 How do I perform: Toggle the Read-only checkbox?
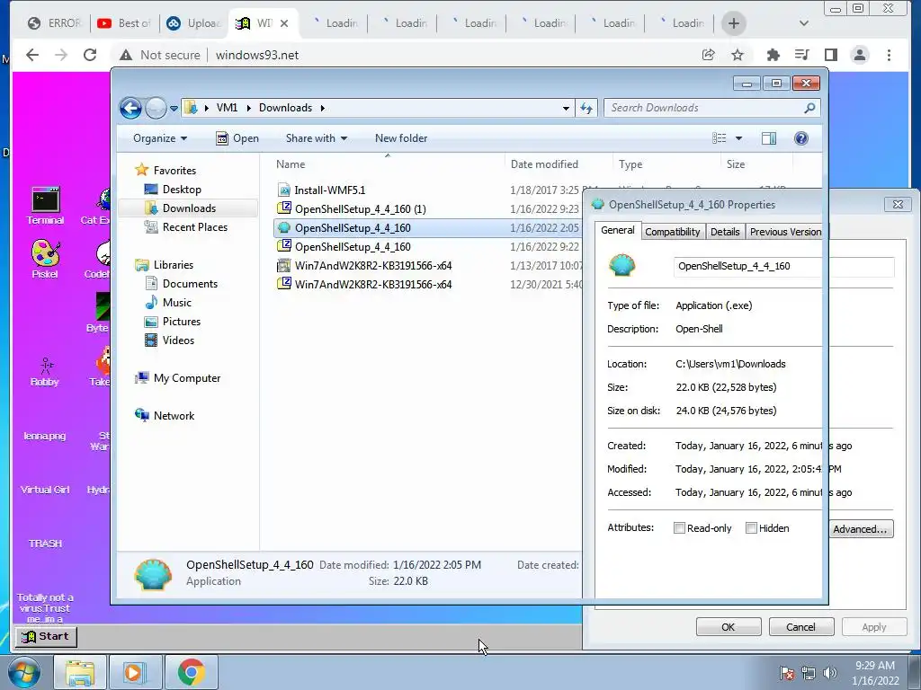click(680, 528)
